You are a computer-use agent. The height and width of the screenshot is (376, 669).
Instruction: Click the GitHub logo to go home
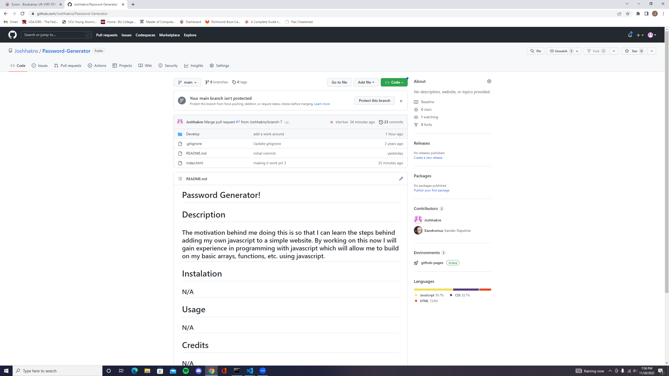point(12,35)
